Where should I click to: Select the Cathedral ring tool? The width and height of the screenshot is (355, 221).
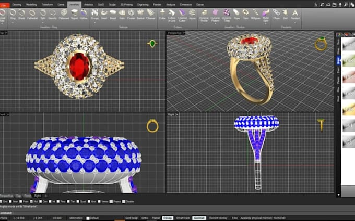pos(32,14)
